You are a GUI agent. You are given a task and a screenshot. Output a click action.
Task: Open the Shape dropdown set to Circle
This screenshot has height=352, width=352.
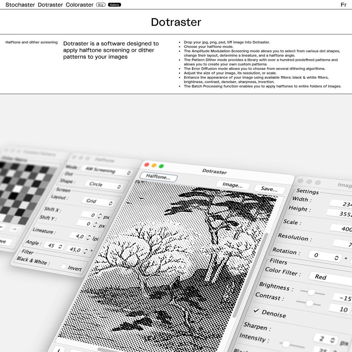click(104, 185)
